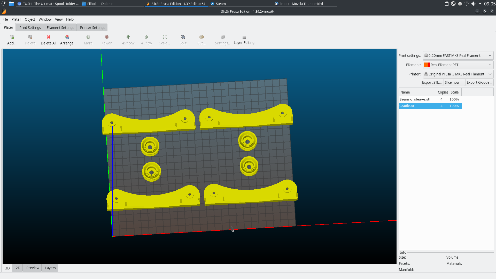Select the 3D view tab

7,268
